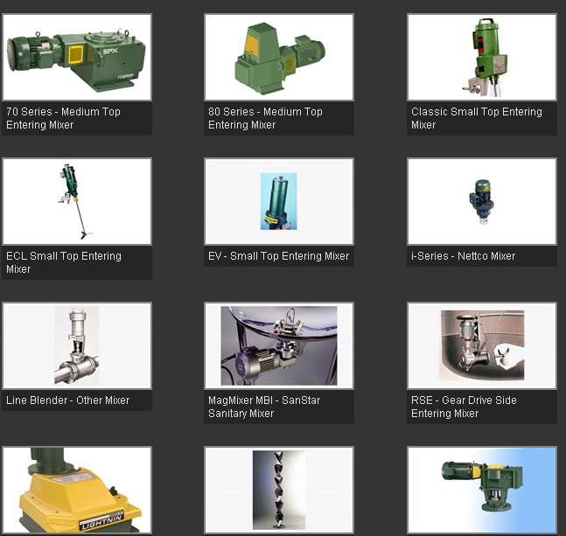Click the Line Blender product picture
The height and width of the screenshot is (536, 566).
pos(77,345)
